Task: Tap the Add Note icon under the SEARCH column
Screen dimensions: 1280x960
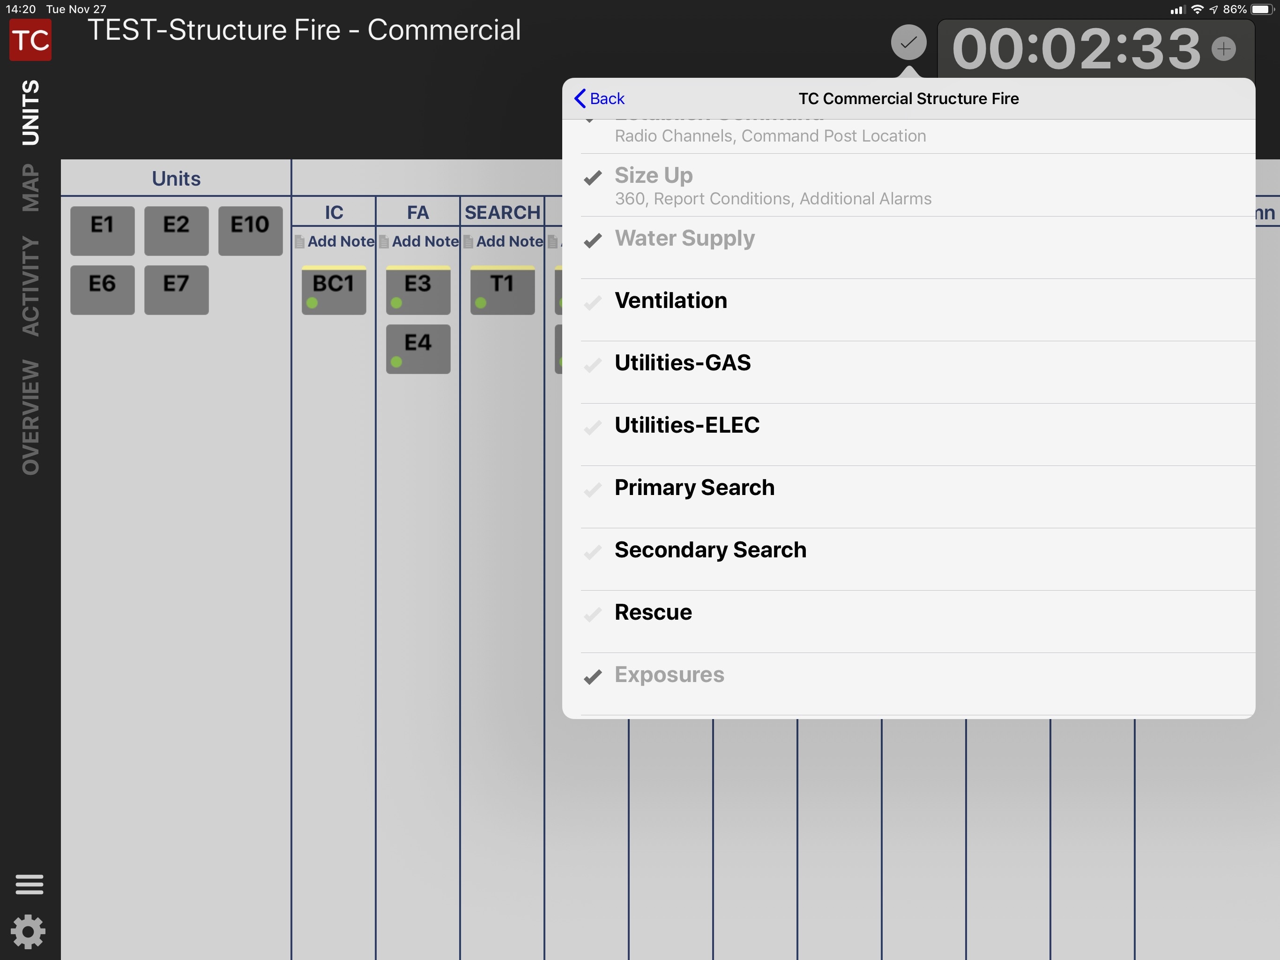Action: pos(503,241)
